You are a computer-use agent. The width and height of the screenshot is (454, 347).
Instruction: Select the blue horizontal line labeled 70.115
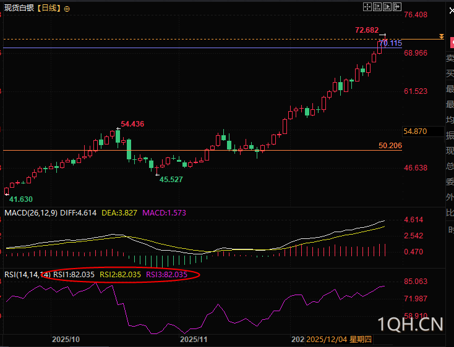click(203, 48)
